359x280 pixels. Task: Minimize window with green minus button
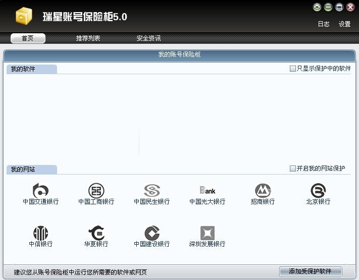click(x=328, y=7)
